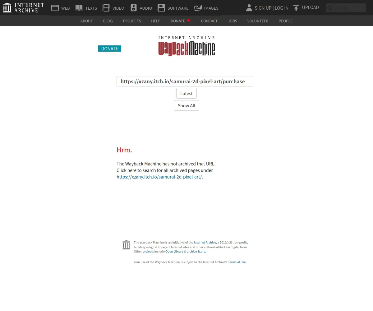The width and height of the screenshot is (373, 311).
Task: Open the footer Internet Archive link
Action: tap(205, 242)
